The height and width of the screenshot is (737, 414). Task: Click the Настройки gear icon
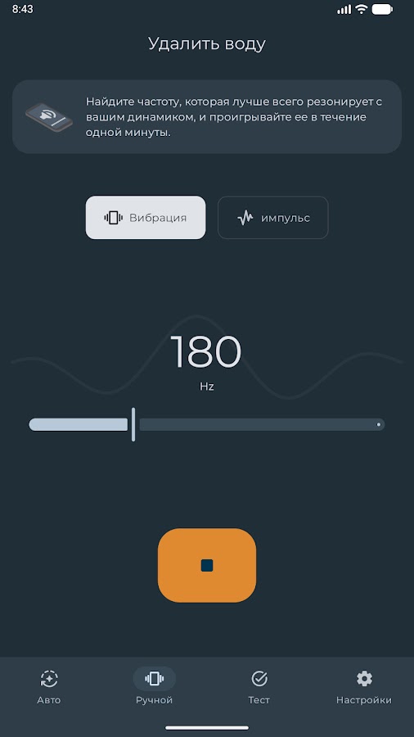pos(364,679)
